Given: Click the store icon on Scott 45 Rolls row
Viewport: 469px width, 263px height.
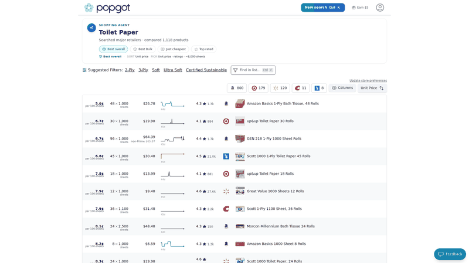Looking at the screenshot, I should [226, 156].
